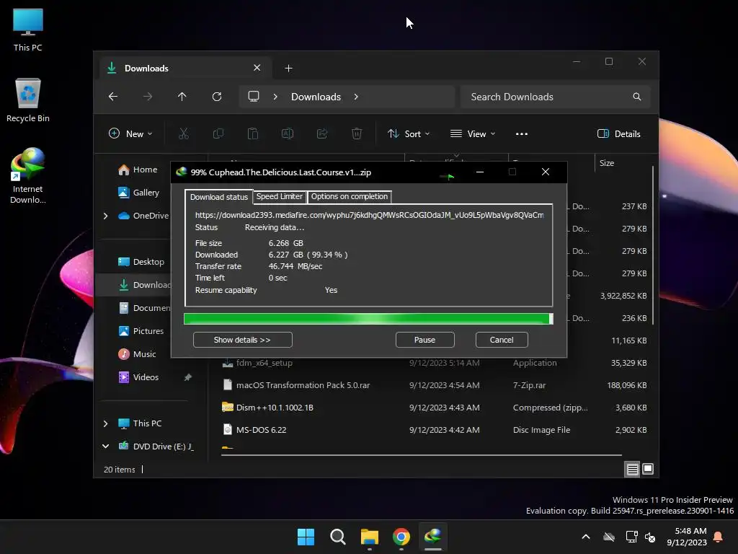
Task: Select Desktop in navigation pane
Action: [141, 262]
